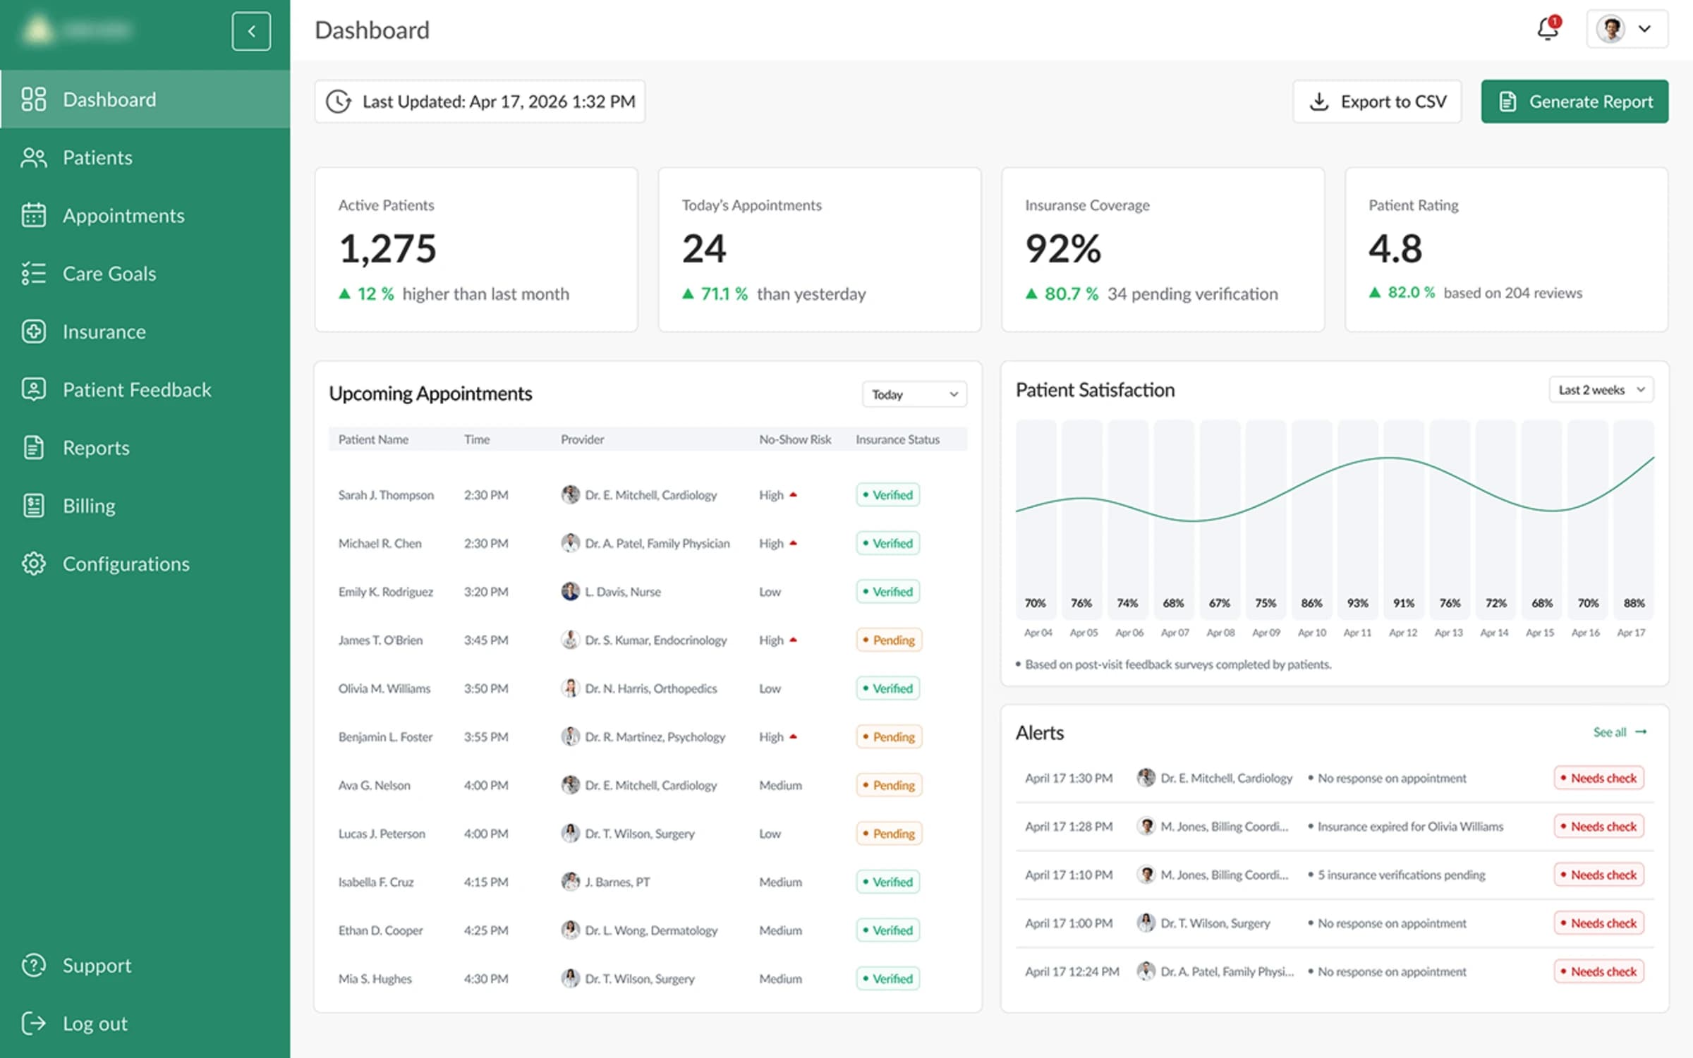Click the Billing invoice icon
Screen dimensions: 1693x1058
pos(33,506)
